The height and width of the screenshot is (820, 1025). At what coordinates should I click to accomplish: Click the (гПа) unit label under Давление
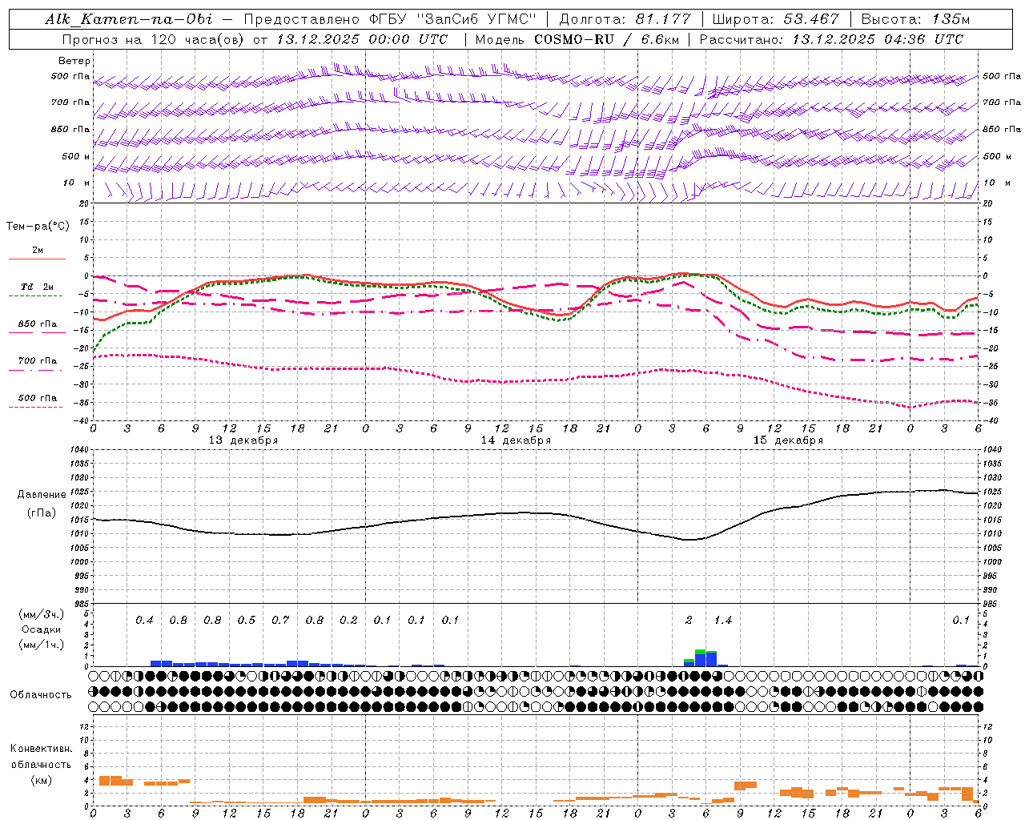pos(42,512)
